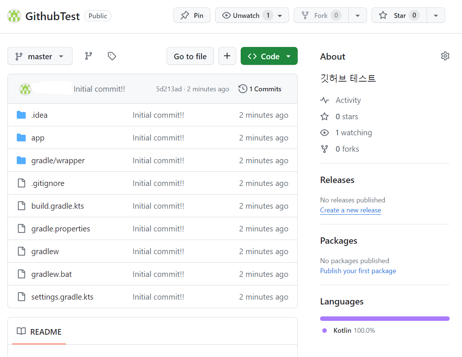Viewport: 462px width, 357px height.
Task: Open build.gradle.kts file
Action: 58,206
